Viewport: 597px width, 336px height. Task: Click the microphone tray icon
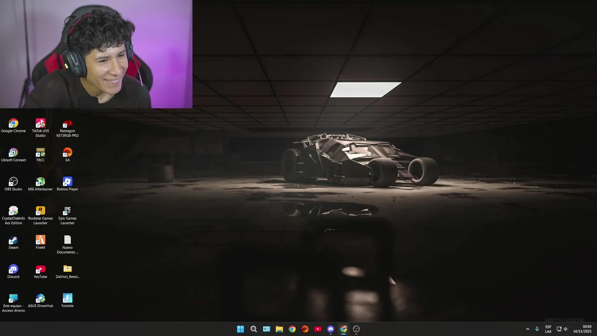pyautogui.click(x=537, y=329)
